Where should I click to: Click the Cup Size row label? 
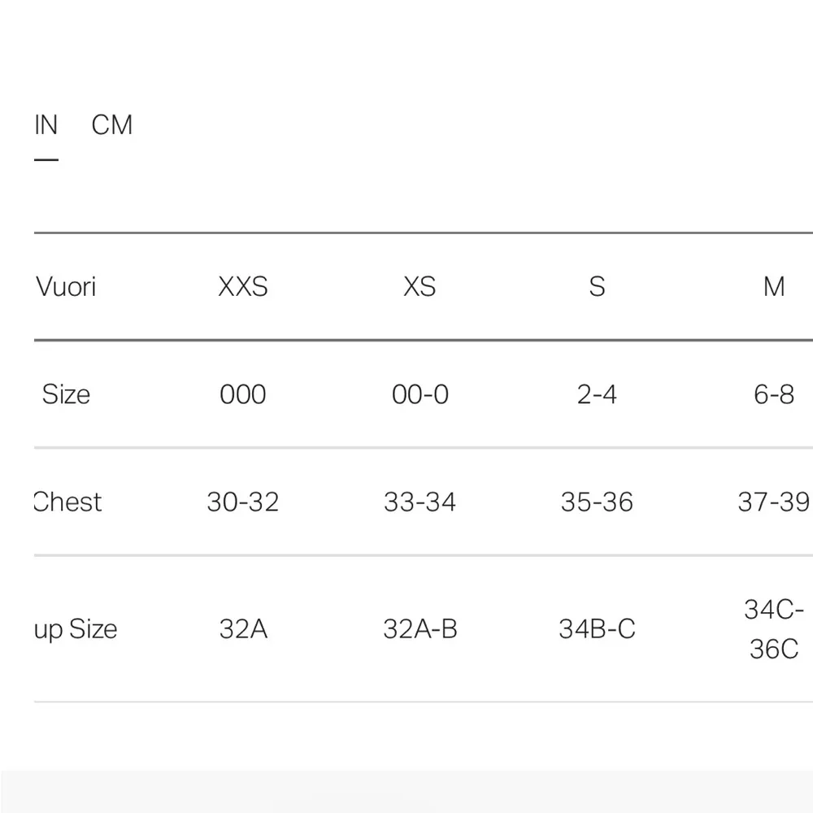(x=76, y=629)
